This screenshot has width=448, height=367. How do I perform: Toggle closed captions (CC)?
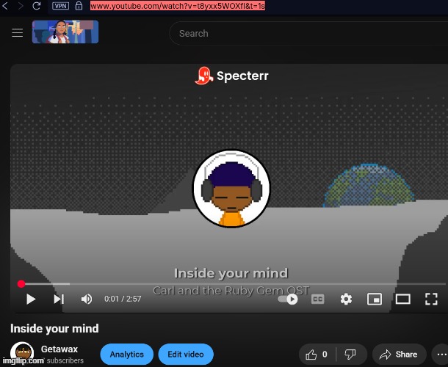[x=317, y=299]
